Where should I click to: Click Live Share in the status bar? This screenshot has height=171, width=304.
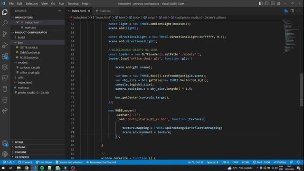tap(44, 162)
